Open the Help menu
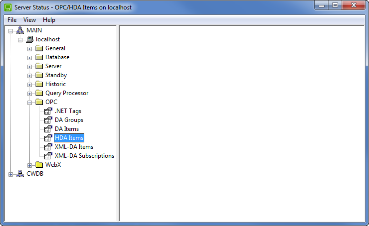This screenshot has width=369, height=226. coord(49,20)
